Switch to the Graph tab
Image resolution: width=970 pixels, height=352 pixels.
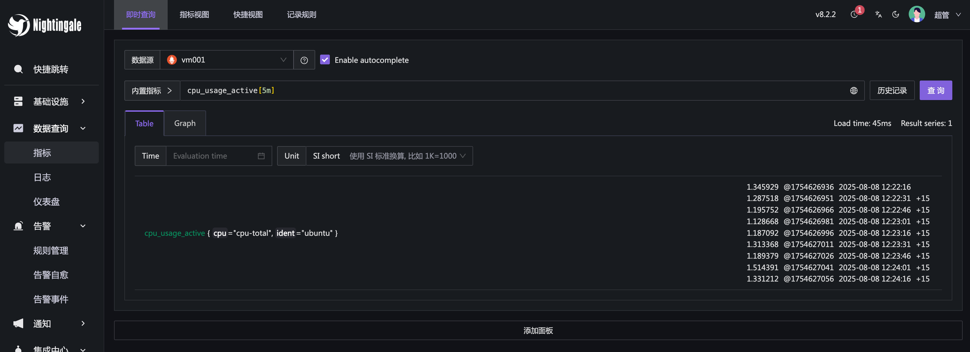tap(184, 124)
